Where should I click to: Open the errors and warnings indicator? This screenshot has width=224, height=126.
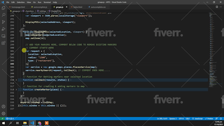(10, 118)
